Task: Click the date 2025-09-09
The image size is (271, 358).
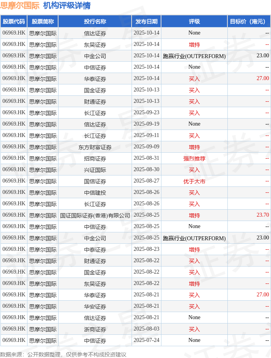Action: point(146,146)
